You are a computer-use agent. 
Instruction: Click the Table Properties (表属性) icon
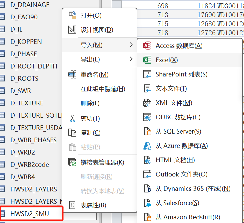[x=72, y=205]
